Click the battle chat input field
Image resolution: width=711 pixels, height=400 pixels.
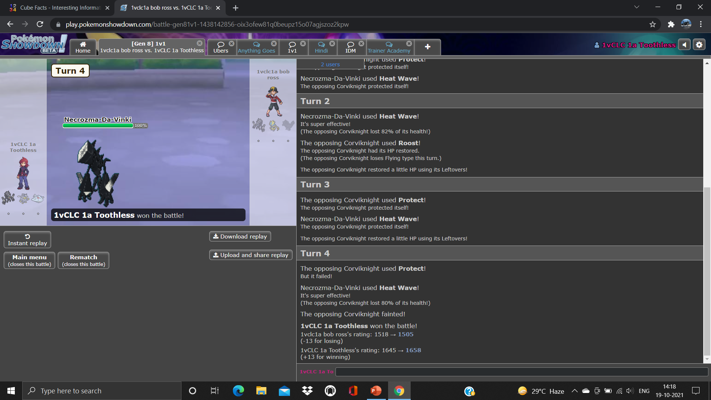pyautogui.click(x=522, y=371)
